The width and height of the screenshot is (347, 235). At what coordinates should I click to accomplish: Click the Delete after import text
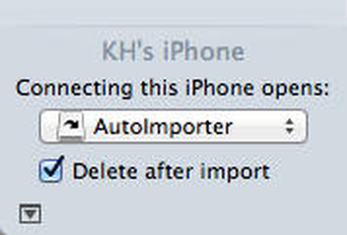[171, 172]
